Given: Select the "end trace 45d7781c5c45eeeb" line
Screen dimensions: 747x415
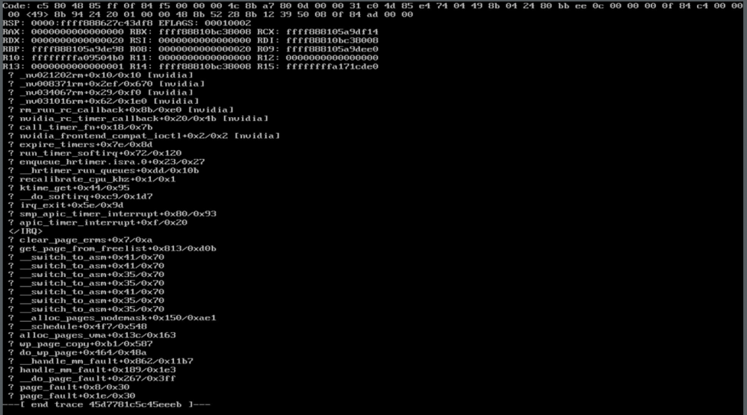Looking at the screenshot, I should click(x=106, y=405).
